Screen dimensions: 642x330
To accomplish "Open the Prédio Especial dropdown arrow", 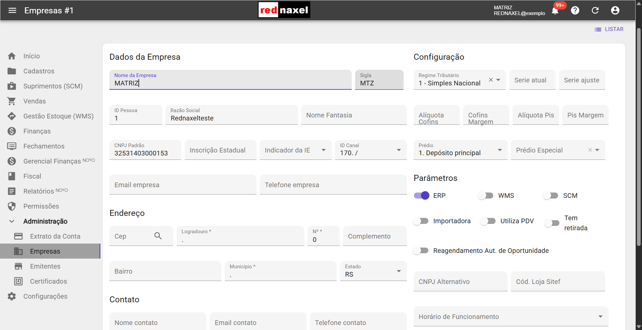I will click(x=597, y=150).
